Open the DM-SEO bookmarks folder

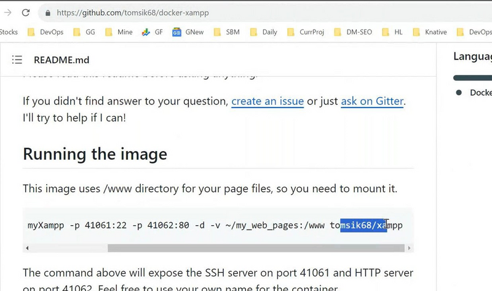(354, 32)
